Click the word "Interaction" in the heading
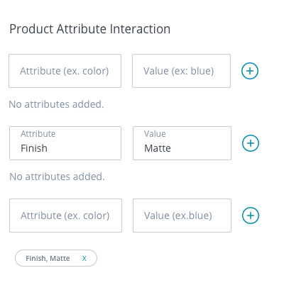Viewport: 284px width, 285px height. pyautogui.click(x=140, y=29)
